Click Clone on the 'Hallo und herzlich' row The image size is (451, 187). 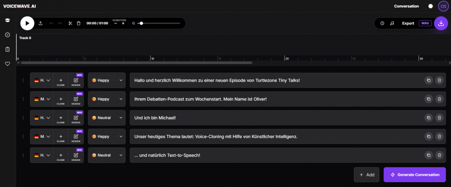[x=61, y=81]
